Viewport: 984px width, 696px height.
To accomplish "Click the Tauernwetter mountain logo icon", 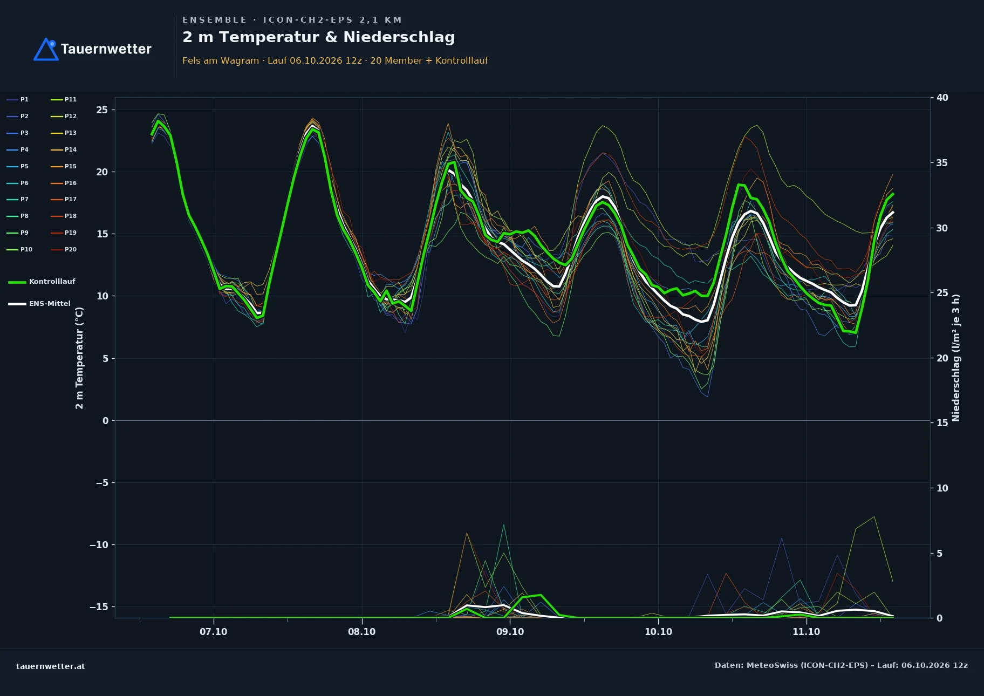I will (x=46, y=49).
